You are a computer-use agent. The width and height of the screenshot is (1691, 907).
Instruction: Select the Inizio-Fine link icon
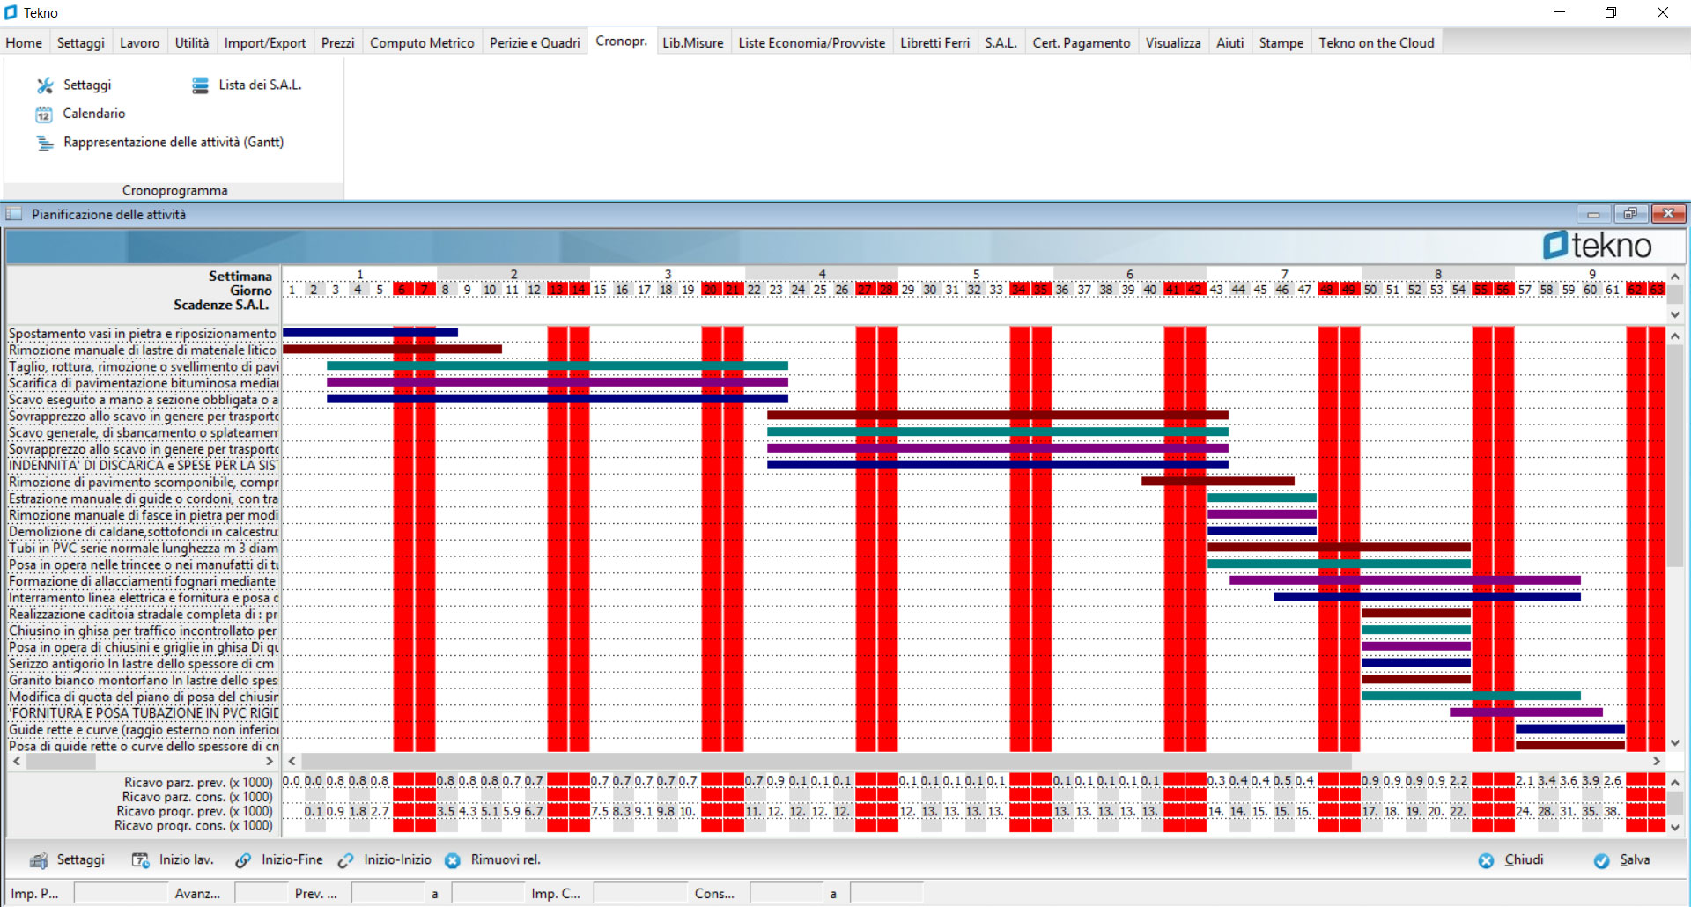coord(243,860)
